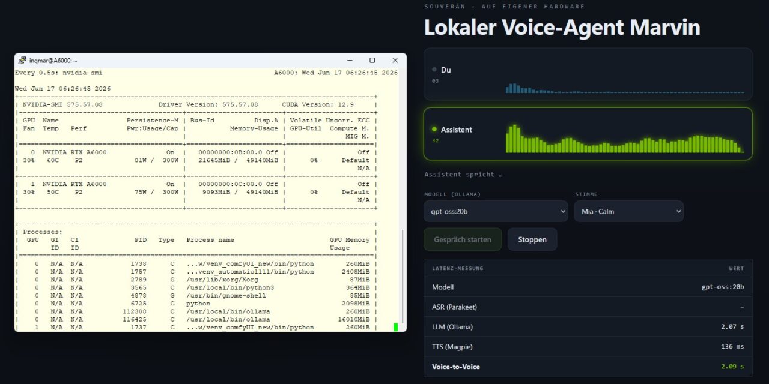Click the TTS (Magpie) row label

click(454, 347)
